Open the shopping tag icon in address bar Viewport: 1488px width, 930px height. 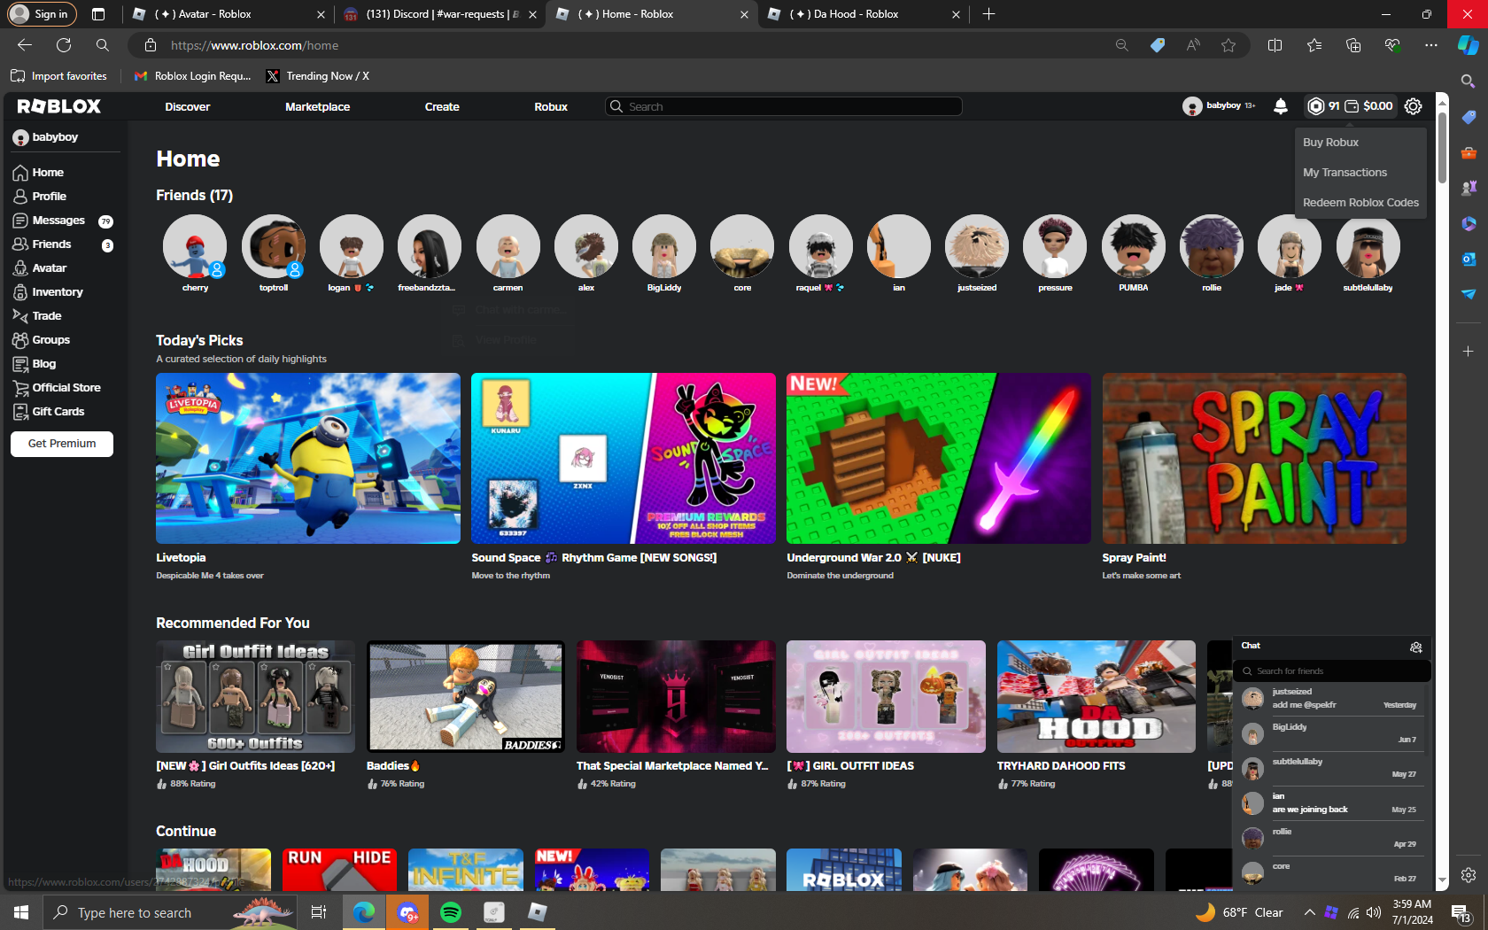pos(1158,45)
